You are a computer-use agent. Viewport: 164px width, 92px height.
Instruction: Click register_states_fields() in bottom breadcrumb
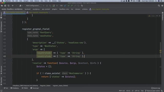(60, 86)
